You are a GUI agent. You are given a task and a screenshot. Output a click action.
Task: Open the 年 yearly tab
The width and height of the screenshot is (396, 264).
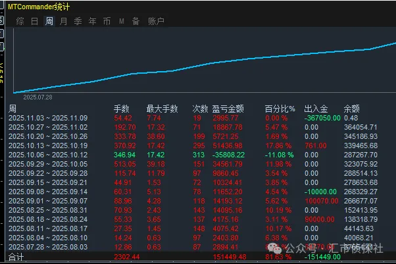coord(93,21)
